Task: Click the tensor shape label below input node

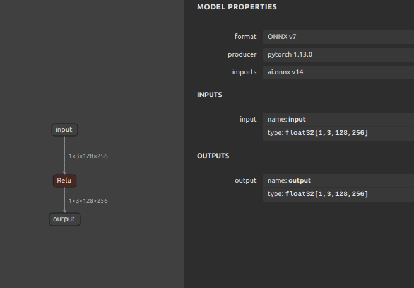Action: pos(88,156)
